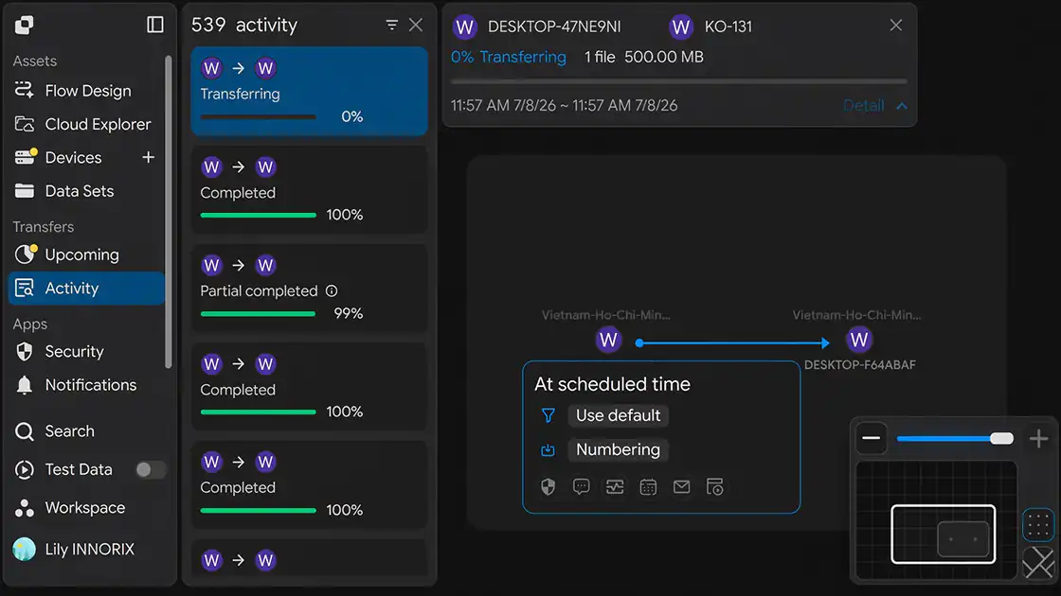Click the minimap viewport thumbnail
This screenshot has height=596, width=1061.
944,534
